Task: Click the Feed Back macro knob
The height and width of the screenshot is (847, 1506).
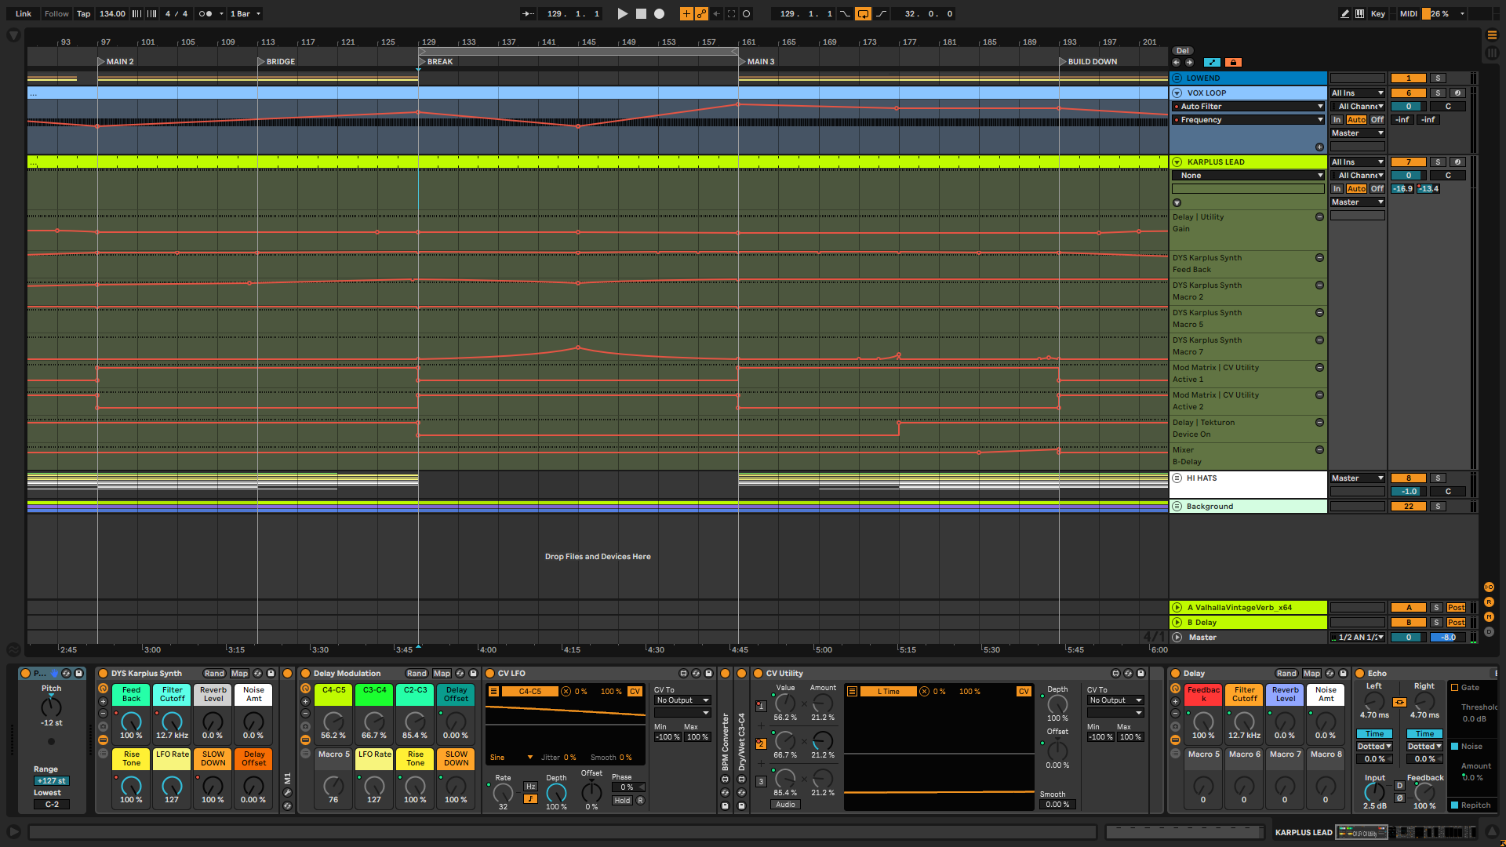Action: coord(131,721)
